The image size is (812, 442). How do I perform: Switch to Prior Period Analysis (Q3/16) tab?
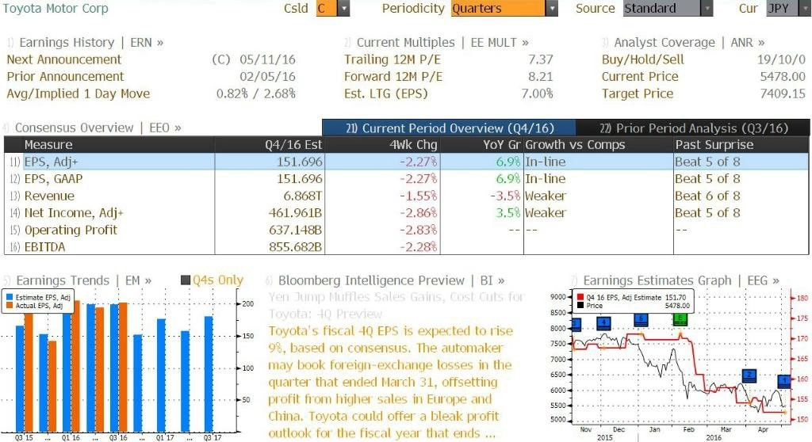693,128
